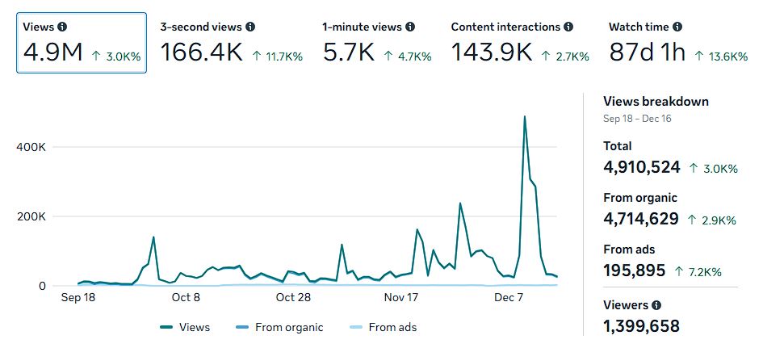Viewport: 763px width, 348px height.
Task: Click the Total views value 4,910,524
Action: coord(641,168)
